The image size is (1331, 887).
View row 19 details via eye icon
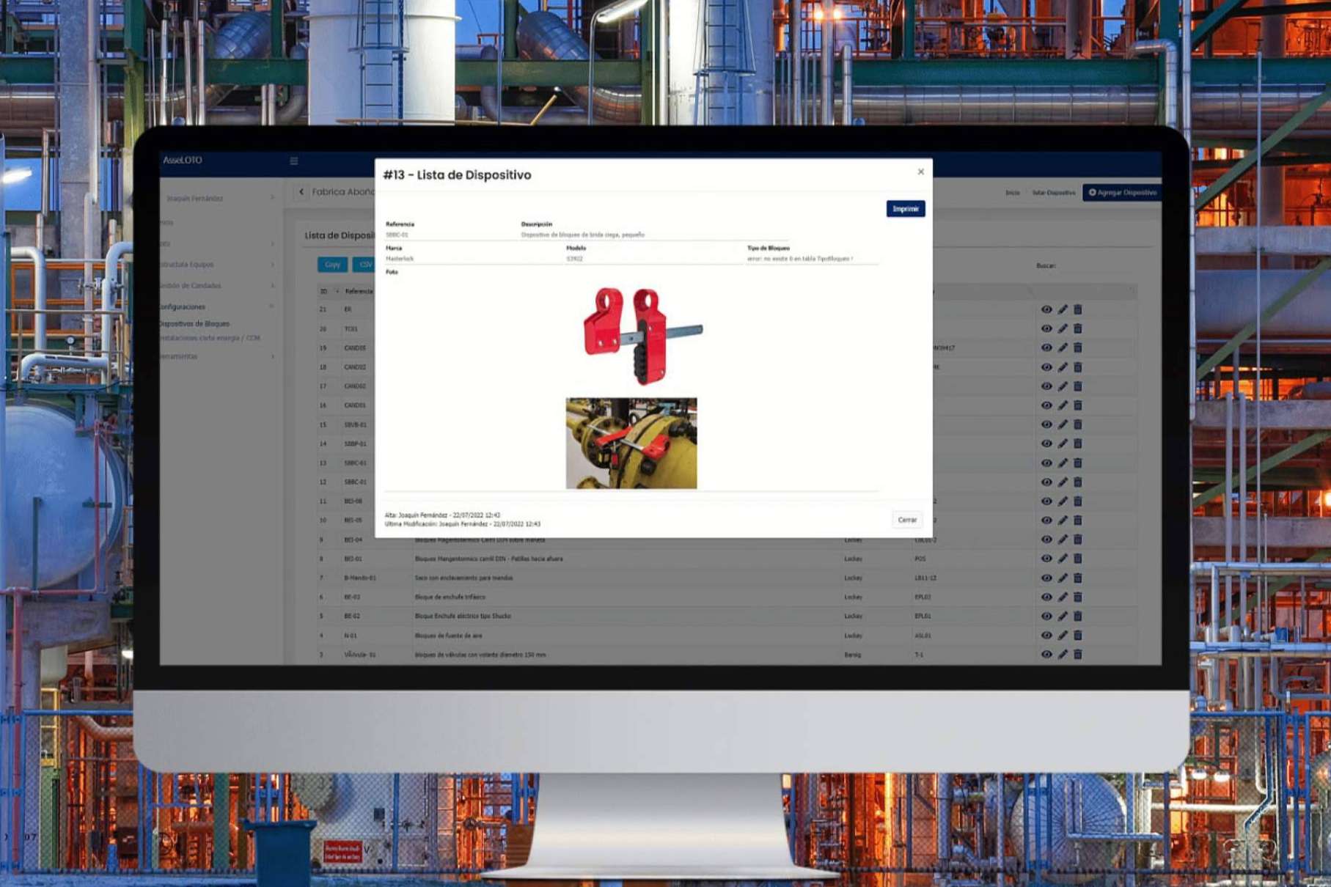coord(1046,348)
